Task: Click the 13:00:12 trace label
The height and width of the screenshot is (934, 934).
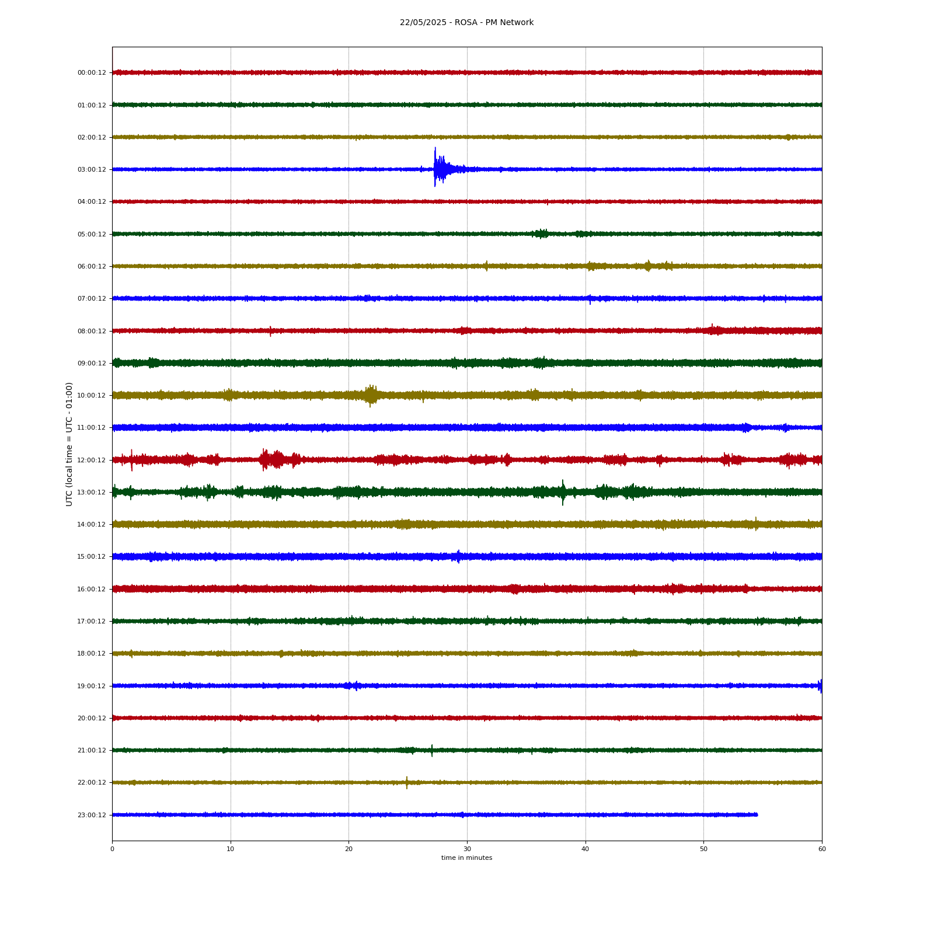Action: 92,492
